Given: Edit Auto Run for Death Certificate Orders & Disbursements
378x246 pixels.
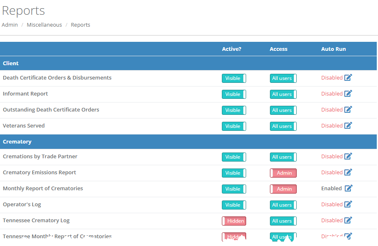Looking at the screenshot, I should click(348, 77).
